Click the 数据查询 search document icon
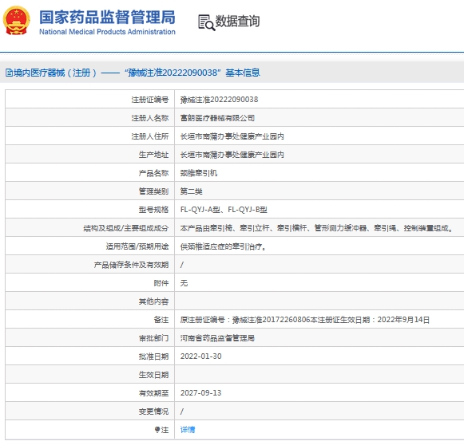The width and height of the screenshot is (464, 445). click(x=206, y=22)
